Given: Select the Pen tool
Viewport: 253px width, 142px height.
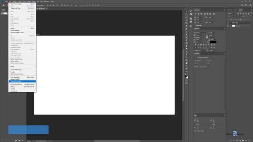Looking at the screenshot, I should 186,52.
